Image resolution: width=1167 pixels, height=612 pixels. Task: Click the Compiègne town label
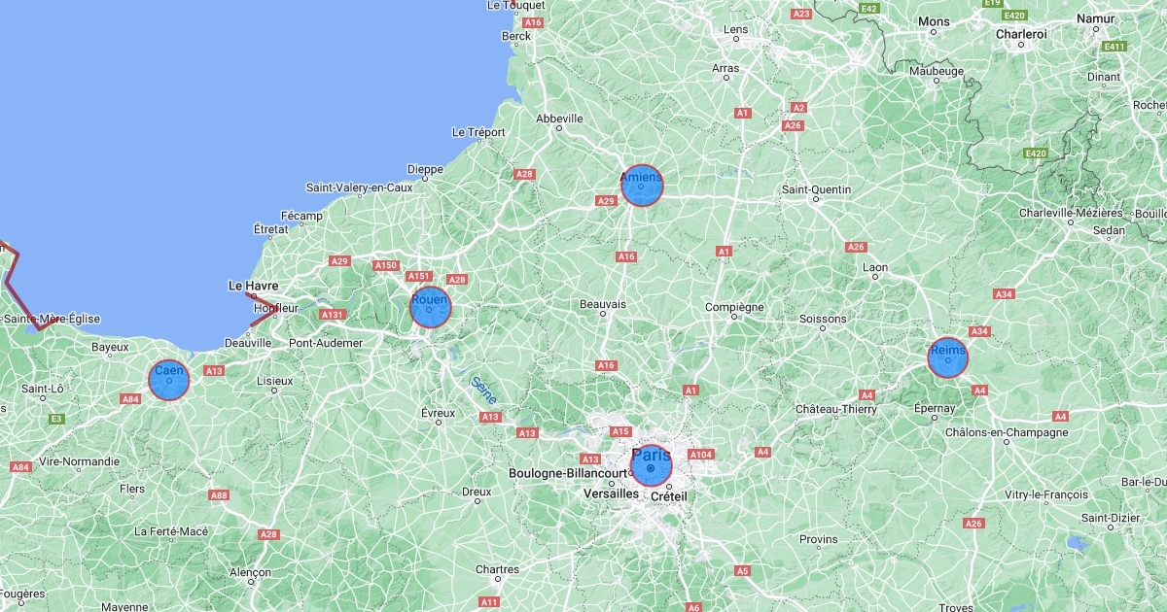[x=734, y=307]
